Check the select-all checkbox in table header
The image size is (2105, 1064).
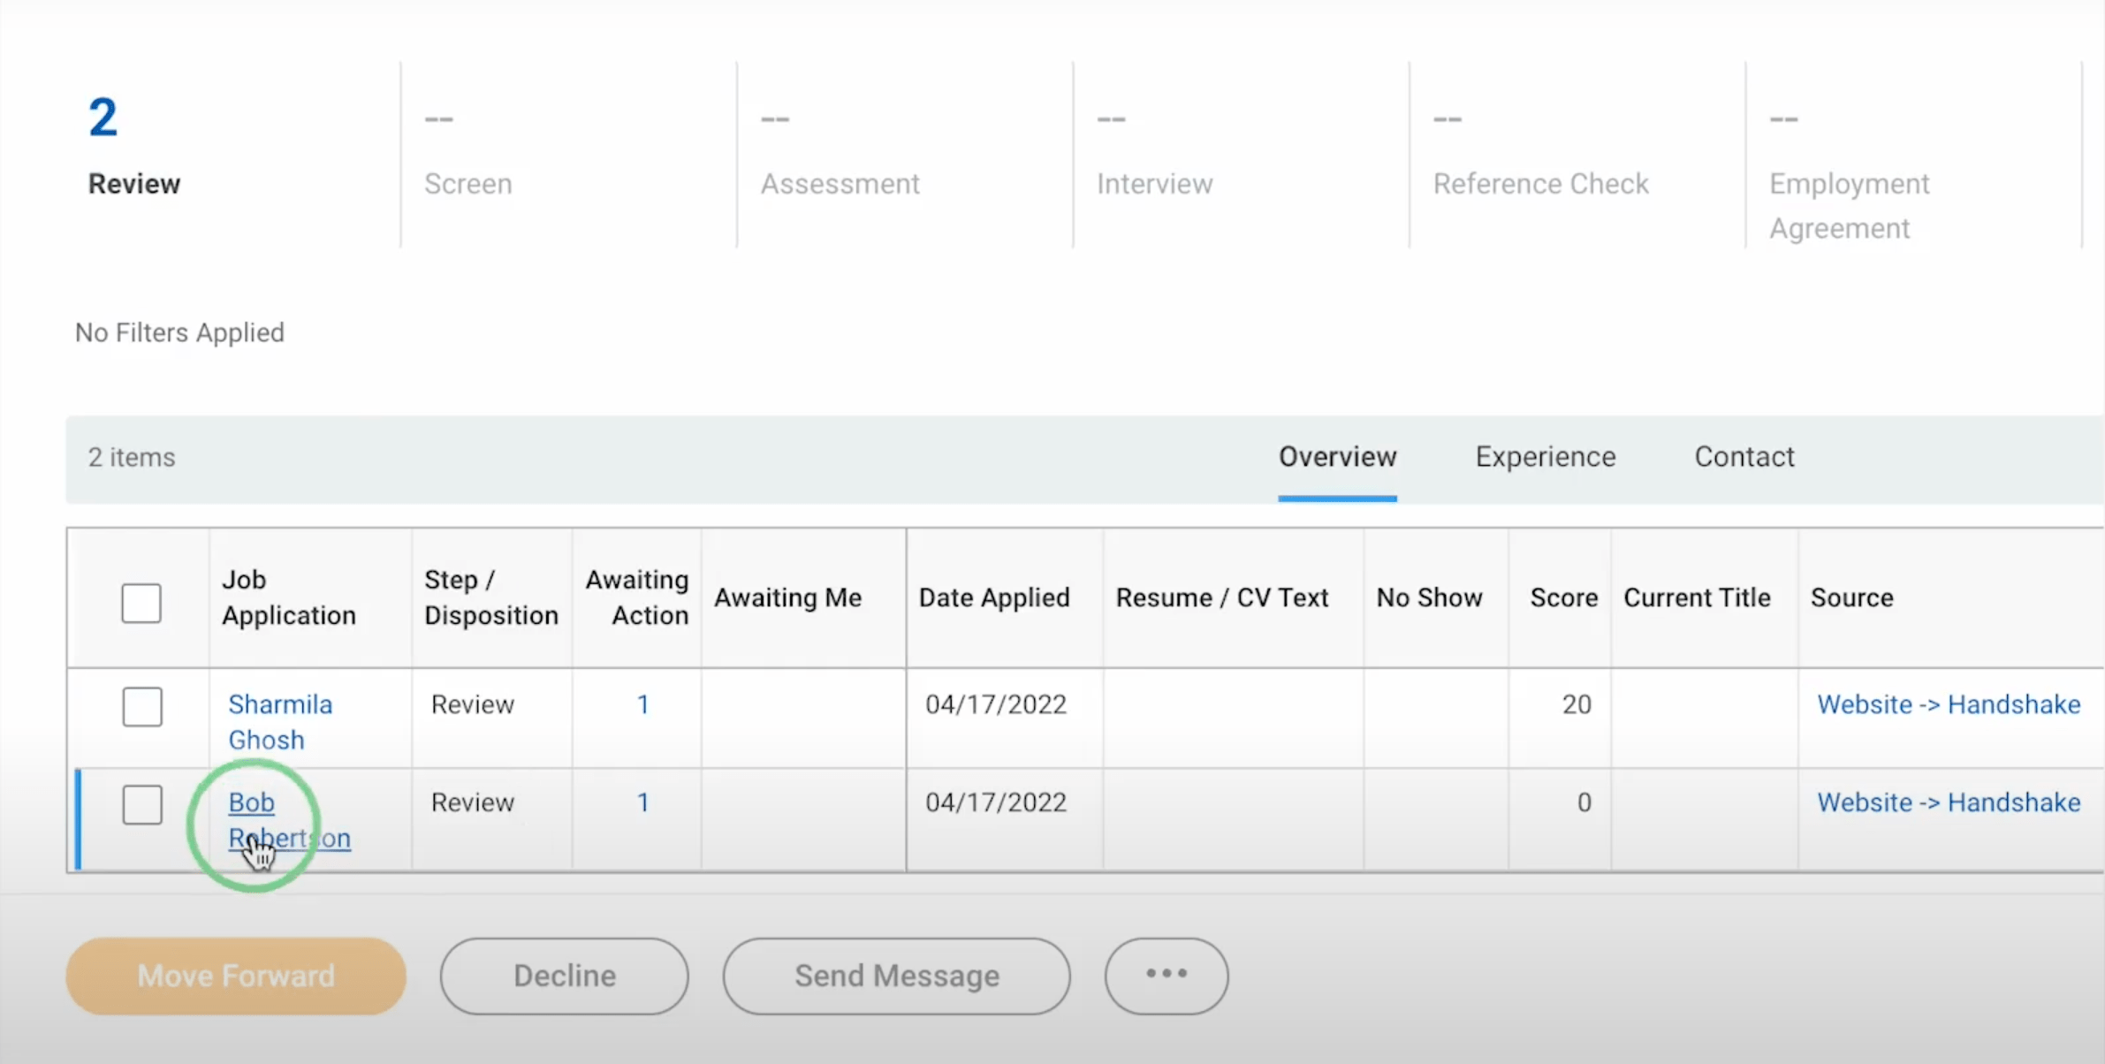tap(141, 602)
